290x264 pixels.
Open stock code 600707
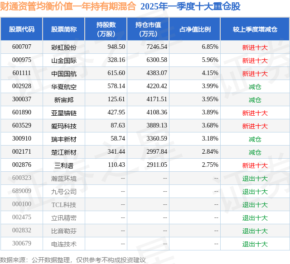(22, 47)
